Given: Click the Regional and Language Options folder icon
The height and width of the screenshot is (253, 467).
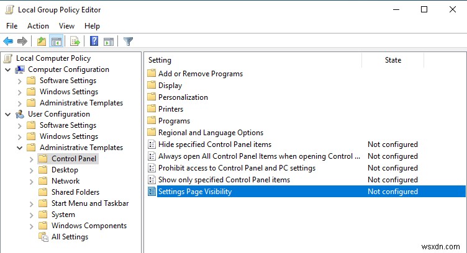Looking at the screenshot, I should tap(152, 132).
